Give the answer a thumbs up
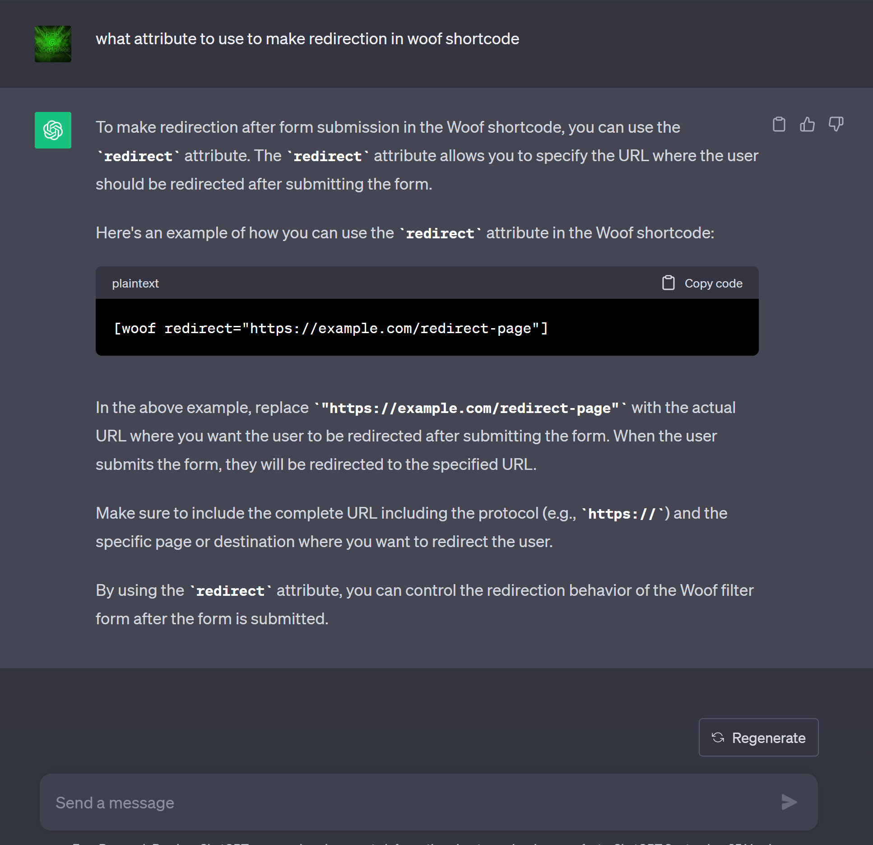This screenshot has width=873, height=845. click(807, 124)
